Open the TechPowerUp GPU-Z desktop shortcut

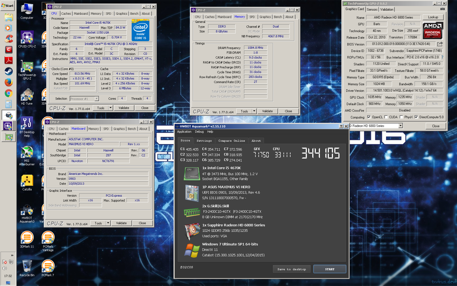click(27, 70)
